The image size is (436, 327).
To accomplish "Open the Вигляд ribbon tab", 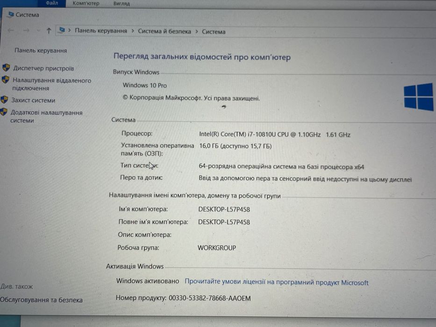I will [x=122, y=4].
